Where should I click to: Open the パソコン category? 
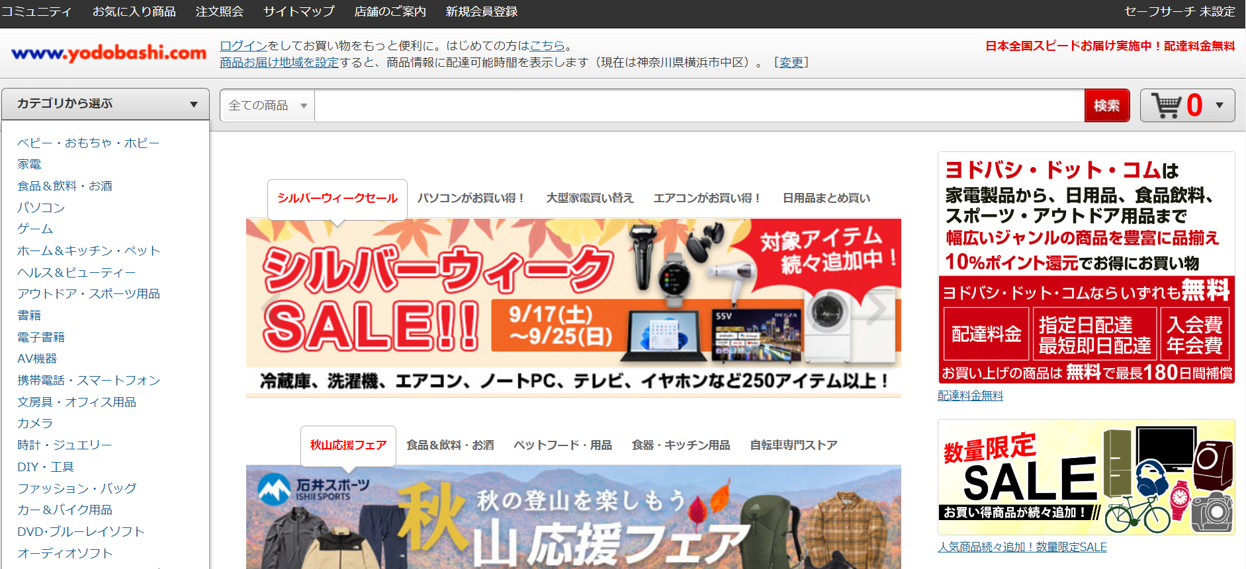(x=41, y=208)
